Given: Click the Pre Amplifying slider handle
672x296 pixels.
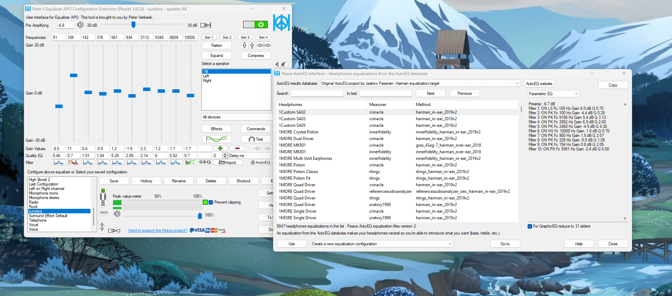Looking at the screenshot, I should 133,25.
